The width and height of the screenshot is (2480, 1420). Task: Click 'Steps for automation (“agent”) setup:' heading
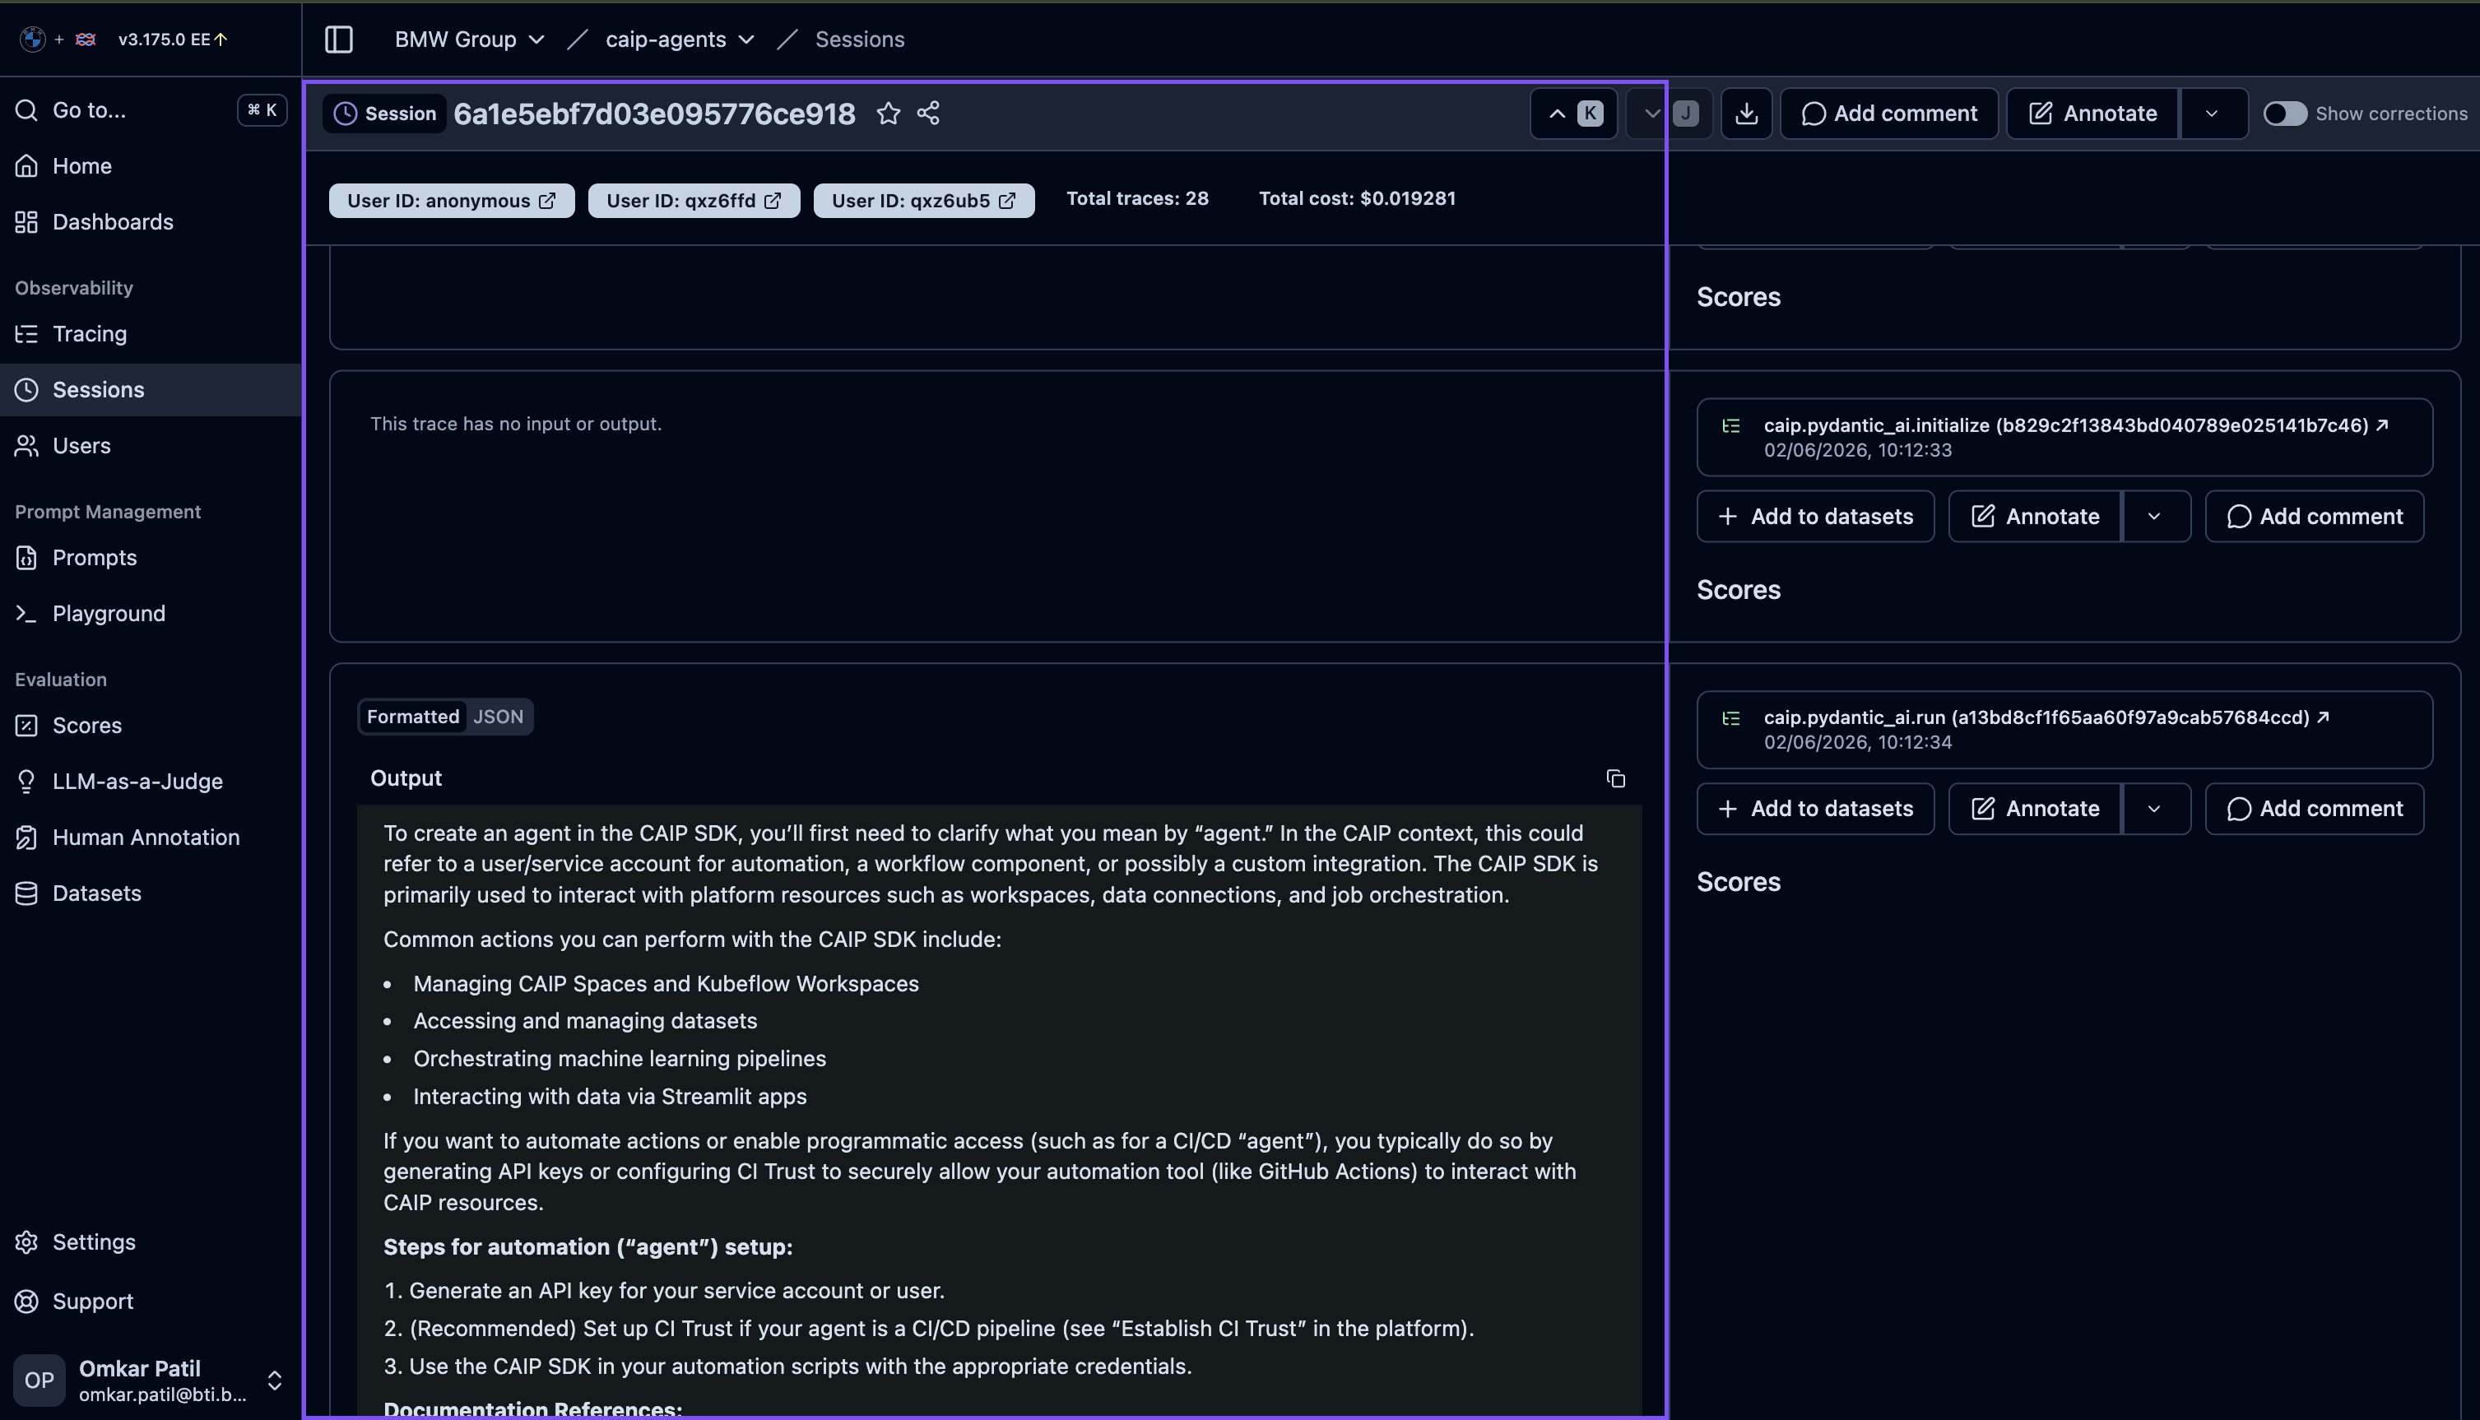588,1246
